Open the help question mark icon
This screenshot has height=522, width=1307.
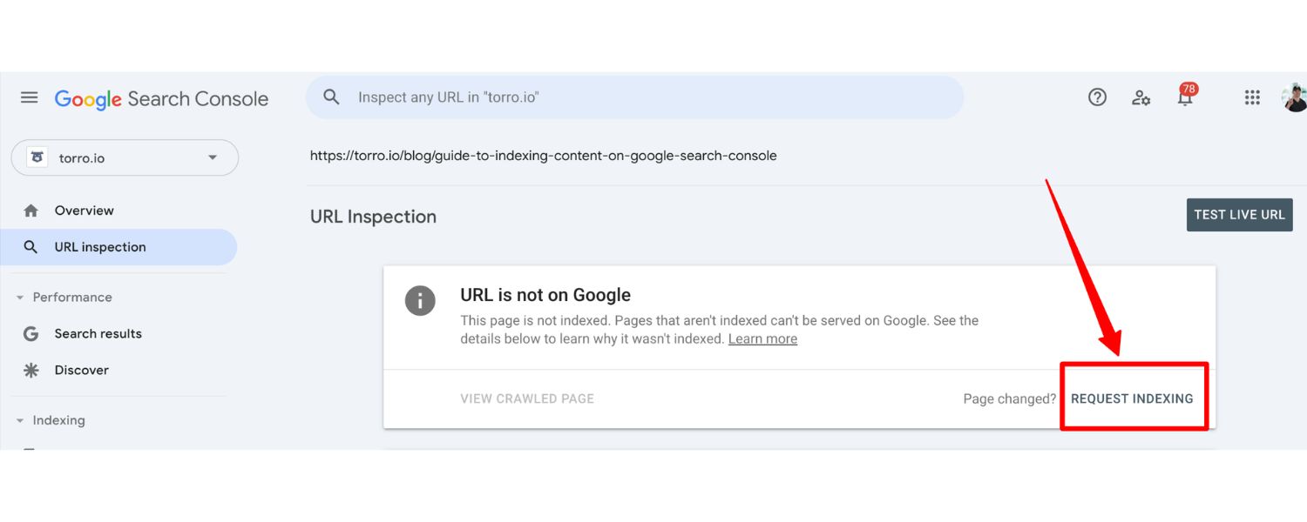1097,97
